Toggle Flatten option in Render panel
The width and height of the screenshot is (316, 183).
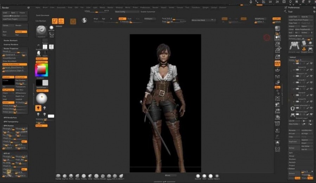click(8, 102)
